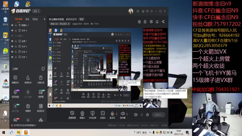Viewport: 242px width, 136px height.
Task: Open weather 18°C 多云 widget
Action: point(140,132)
